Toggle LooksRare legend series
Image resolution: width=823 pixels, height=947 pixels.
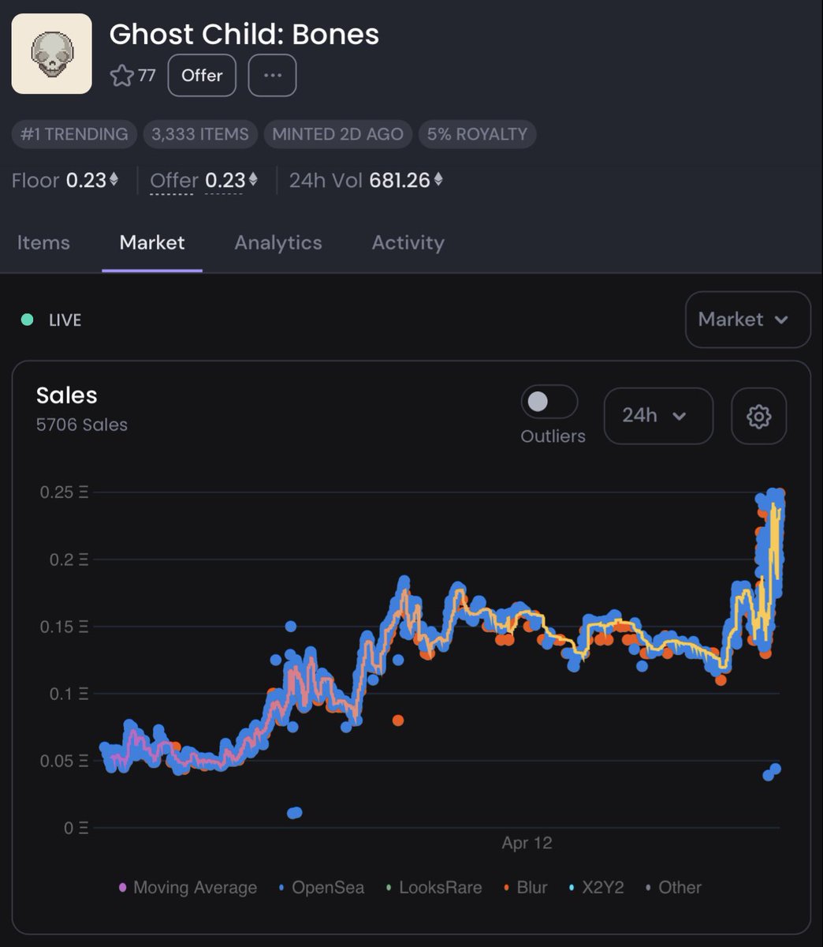(x=434, y=888)
